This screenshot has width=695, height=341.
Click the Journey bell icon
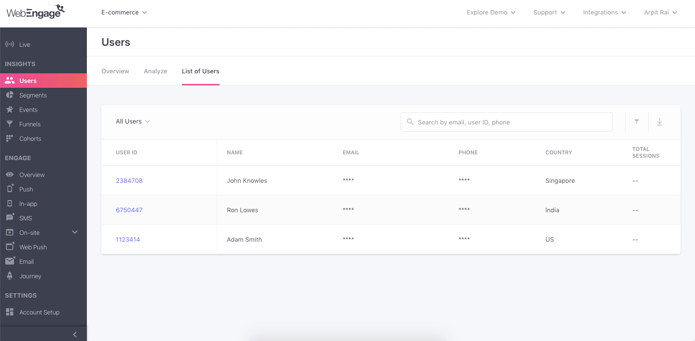click(x=10, y=276)
